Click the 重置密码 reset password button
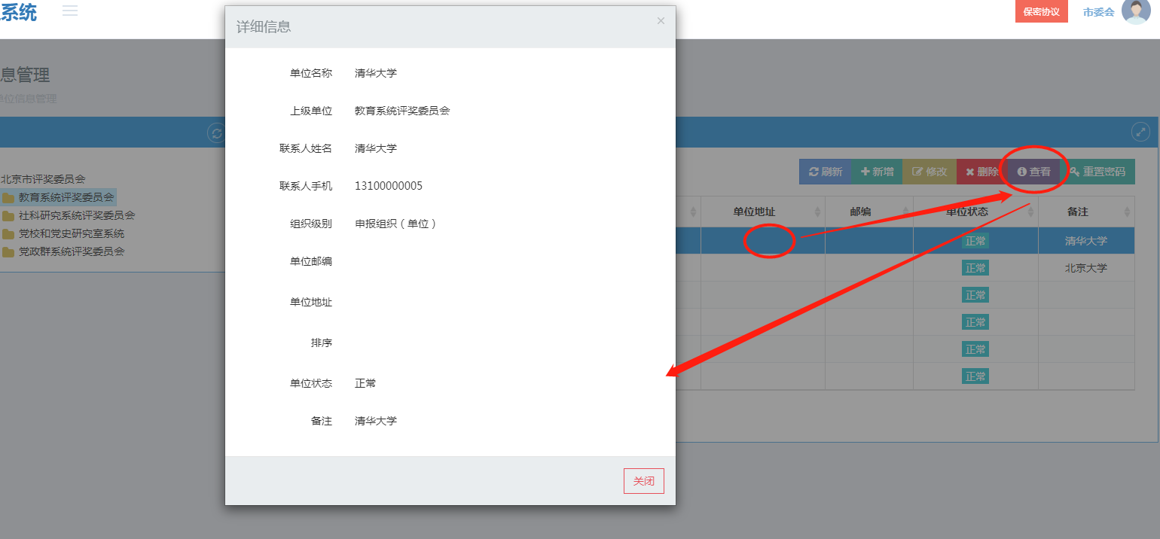1160x539 pixels. click(1097, 172)
